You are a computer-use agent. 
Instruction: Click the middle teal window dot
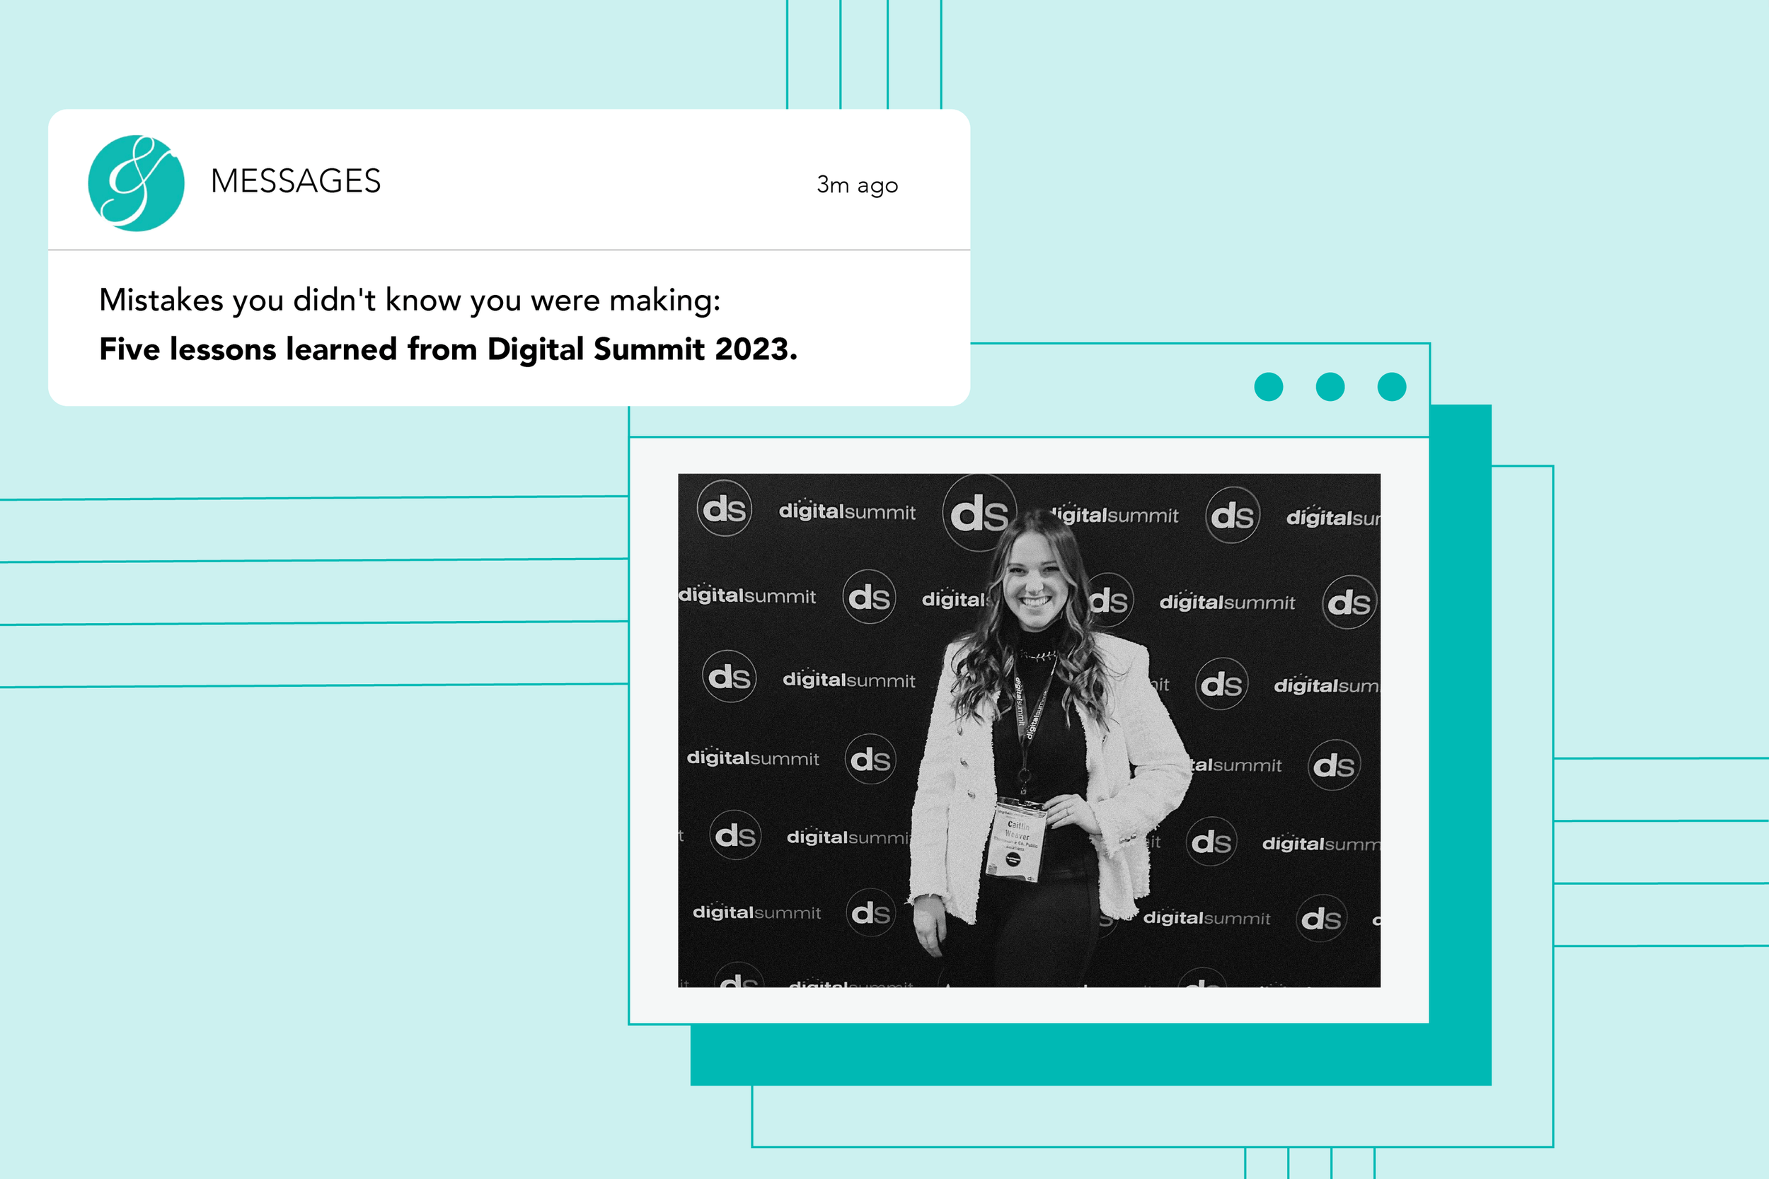pyautogui.click(x=1330, y=386)
